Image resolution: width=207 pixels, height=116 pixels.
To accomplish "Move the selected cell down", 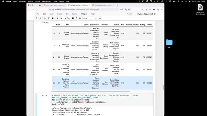I will point(61,18).
